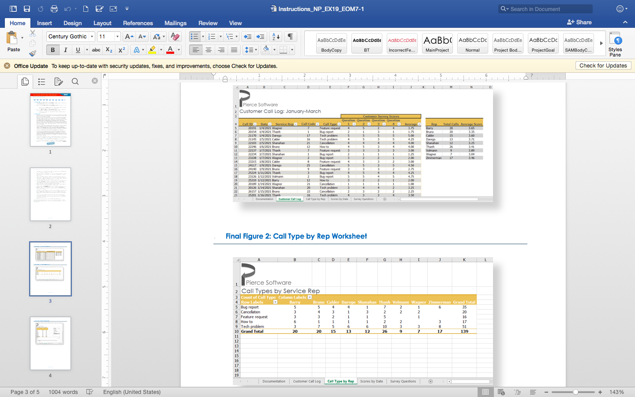Apply the yellow text highlight color
This screenshot has height=397, width=635.
coord(152,50)
